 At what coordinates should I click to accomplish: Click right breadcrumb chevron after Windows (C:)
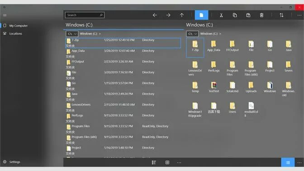click(220, 34)
